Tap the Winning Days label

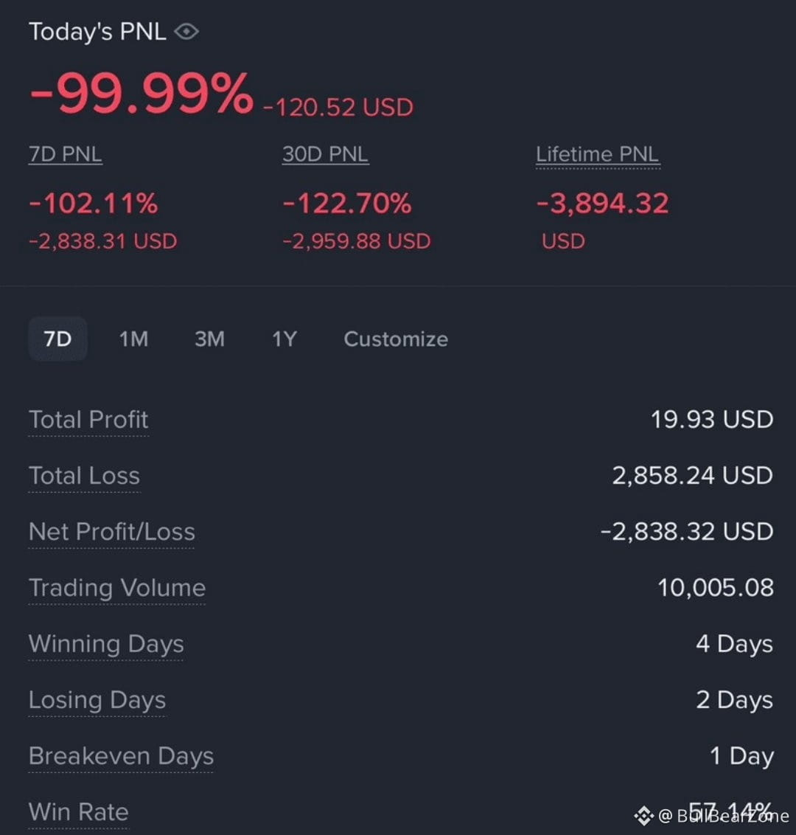[x=106, y=644]
